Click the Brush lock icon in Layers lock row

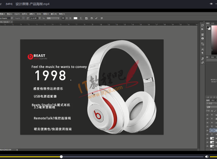[x=215, y=111]
